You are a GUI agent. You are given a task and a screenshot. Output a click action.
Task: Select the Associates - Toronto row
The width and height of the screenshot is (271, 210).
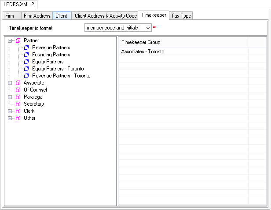192,52
